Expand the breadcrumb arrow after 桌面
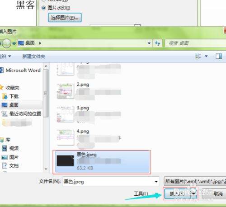226x207 pixels. tap(40, 43)
